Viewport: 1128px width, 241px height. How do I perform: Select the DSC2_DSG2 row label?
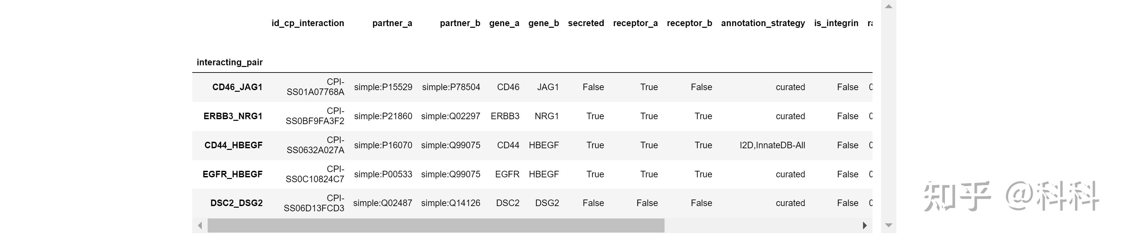pyautogui.click(x=236, y=203)
